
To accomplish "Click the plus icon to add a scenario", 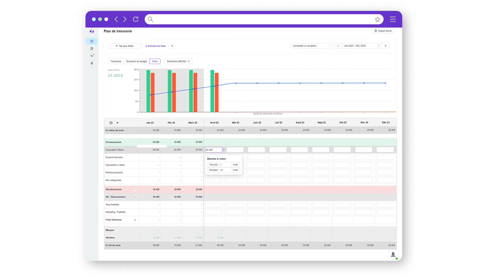I will [172, 46].
